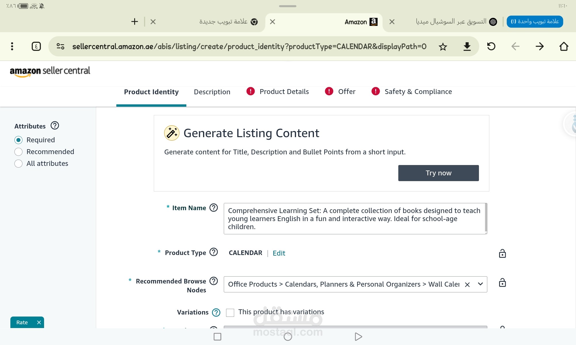Open the Safety & Compliance tab
This screenshot has width=576, height=345.
pyautogui.click(x=418, y=92)
